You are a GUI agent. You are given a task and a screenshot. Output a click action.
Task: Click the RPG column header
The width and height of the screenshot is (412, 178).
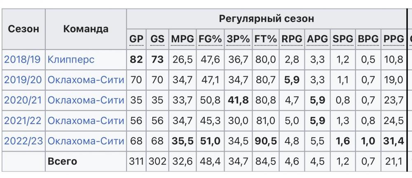point(292,39)
